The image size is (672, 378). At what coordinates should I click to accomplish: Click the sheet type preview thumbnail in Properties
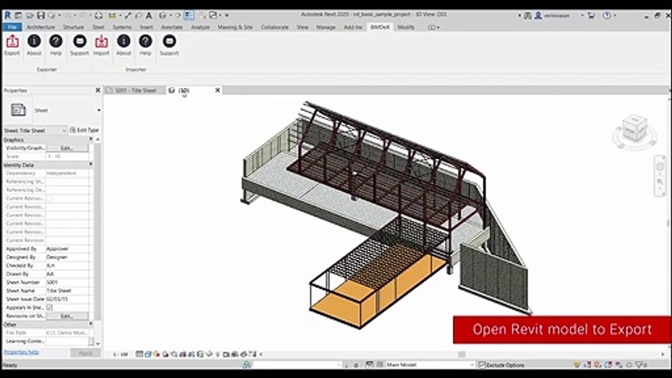[x=18, y=110]
